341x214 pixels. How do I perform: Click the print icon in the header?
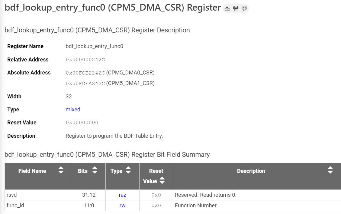(x=236, y=8)
